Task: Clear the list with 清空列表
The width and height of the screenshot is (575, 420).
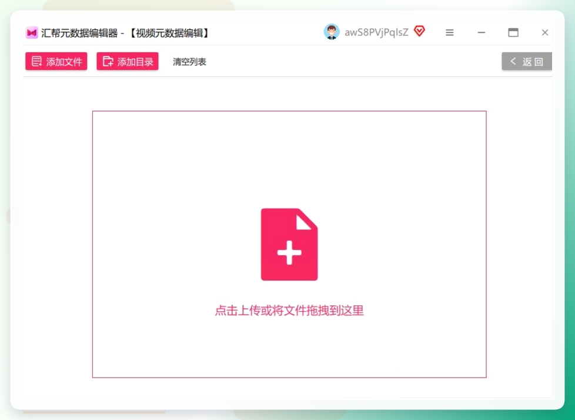Action: pyautogui.click(x=189, y=62)
